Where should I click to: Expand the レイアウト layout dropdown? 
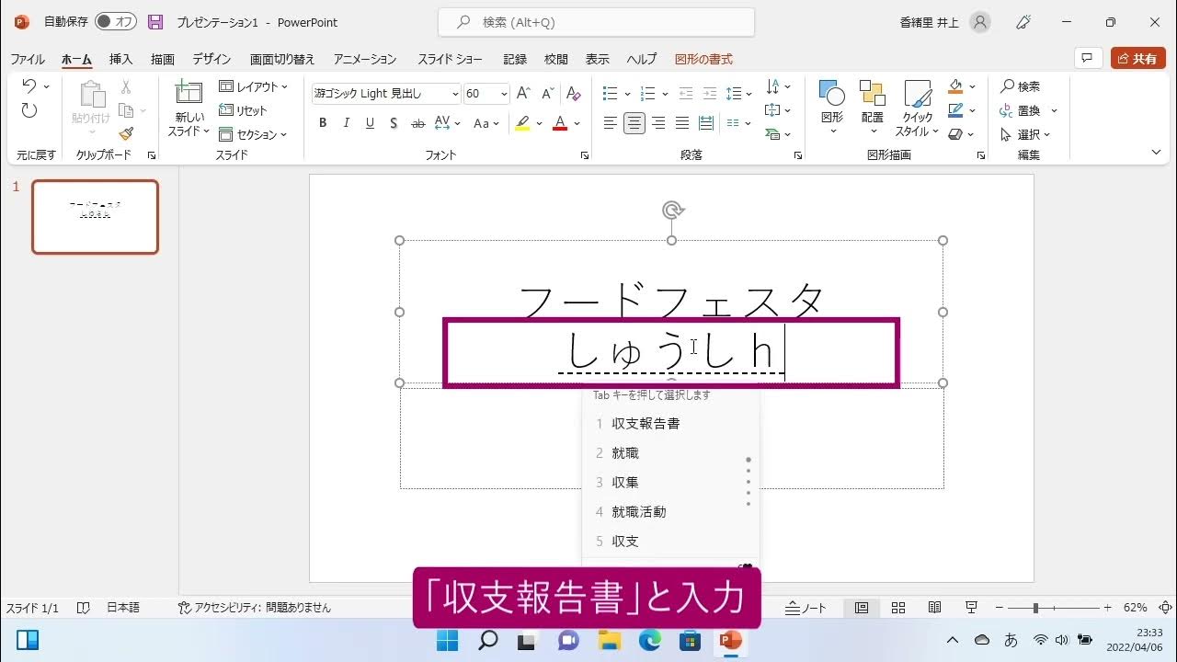[254, 86]
